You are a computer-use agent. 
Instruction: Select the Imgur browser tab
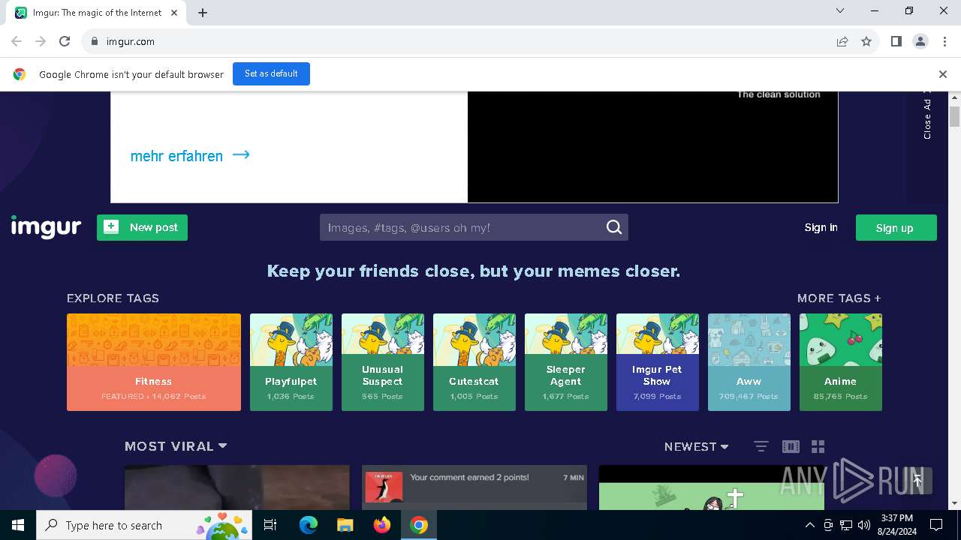(96, 13)
